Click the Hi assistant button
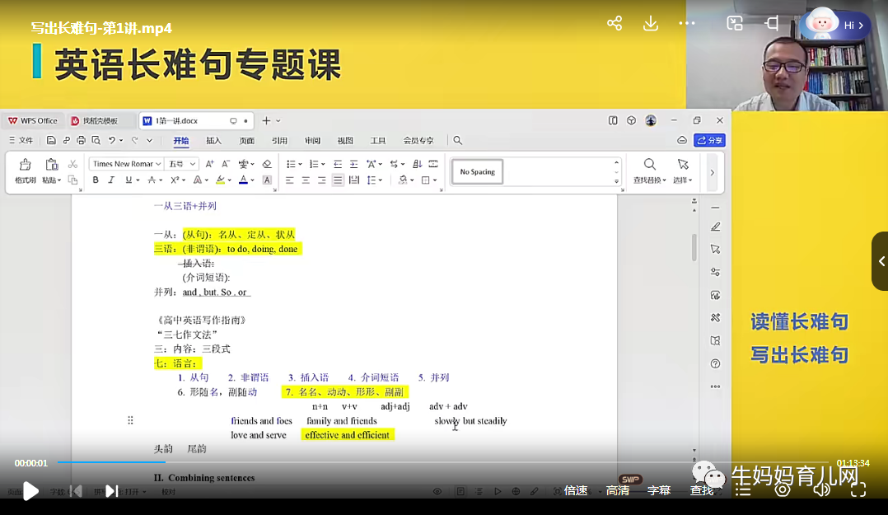This screenshot has width=888, height=515. (836, 25)
